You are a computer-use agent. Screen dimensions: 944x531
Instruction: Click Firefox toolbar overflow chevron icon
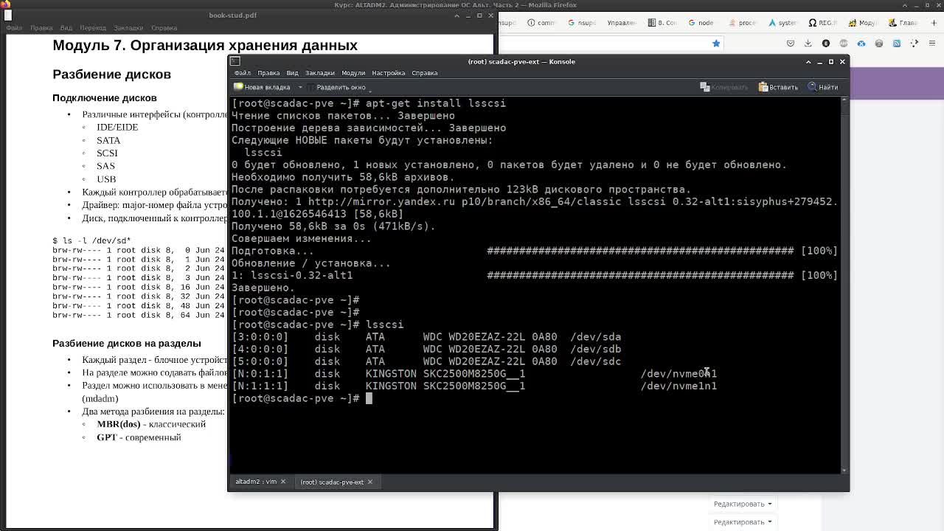point(914,44)
